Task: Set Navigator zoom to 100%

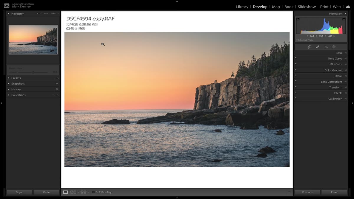Action: click(x=46, y=14)
